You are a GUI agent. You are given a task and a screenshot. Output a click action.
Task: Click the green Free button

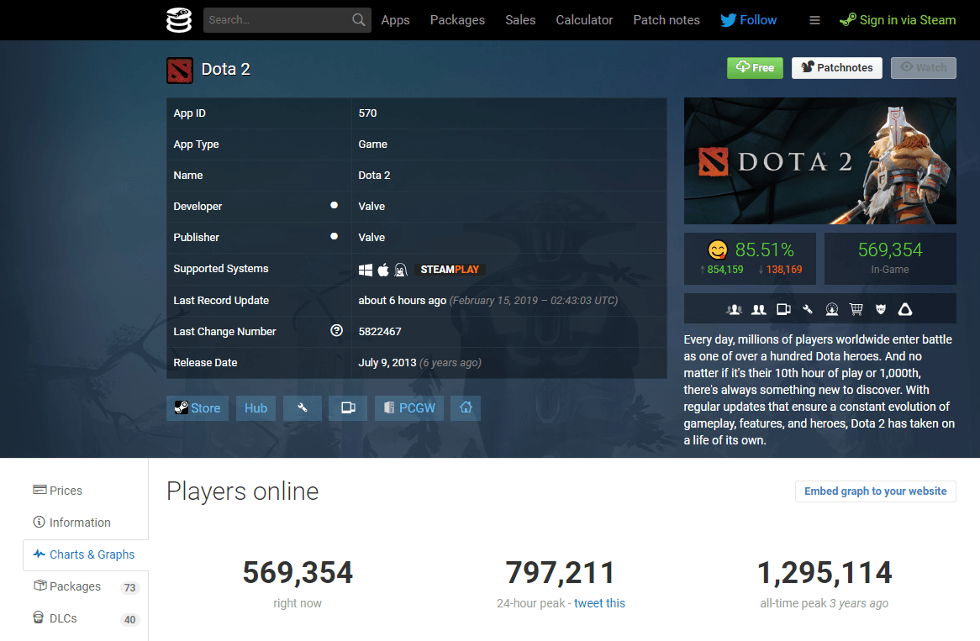[x=755, y=67]
